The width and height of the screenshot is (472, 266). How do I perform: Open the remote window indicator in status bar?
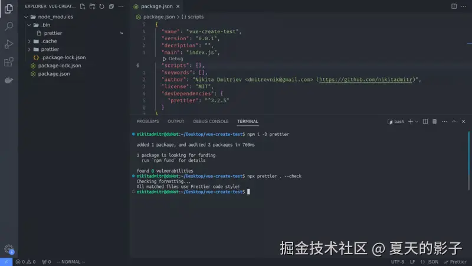tap(6, 262)
